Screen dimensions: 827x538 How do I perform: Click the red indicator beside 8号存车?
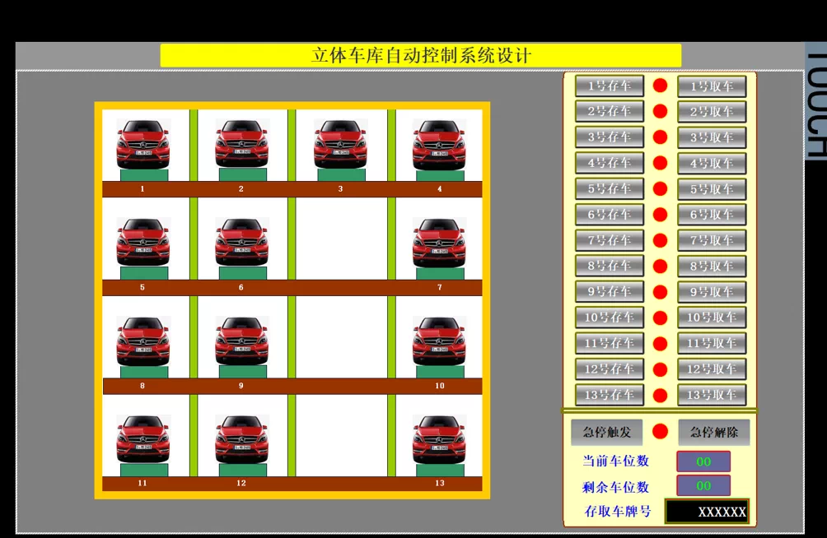pyautogui.click(x=661, y=266)
